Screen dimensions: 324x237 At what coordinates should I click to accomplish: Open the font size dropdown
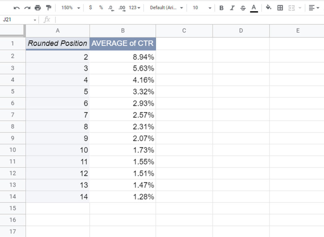tap(199, 8)
